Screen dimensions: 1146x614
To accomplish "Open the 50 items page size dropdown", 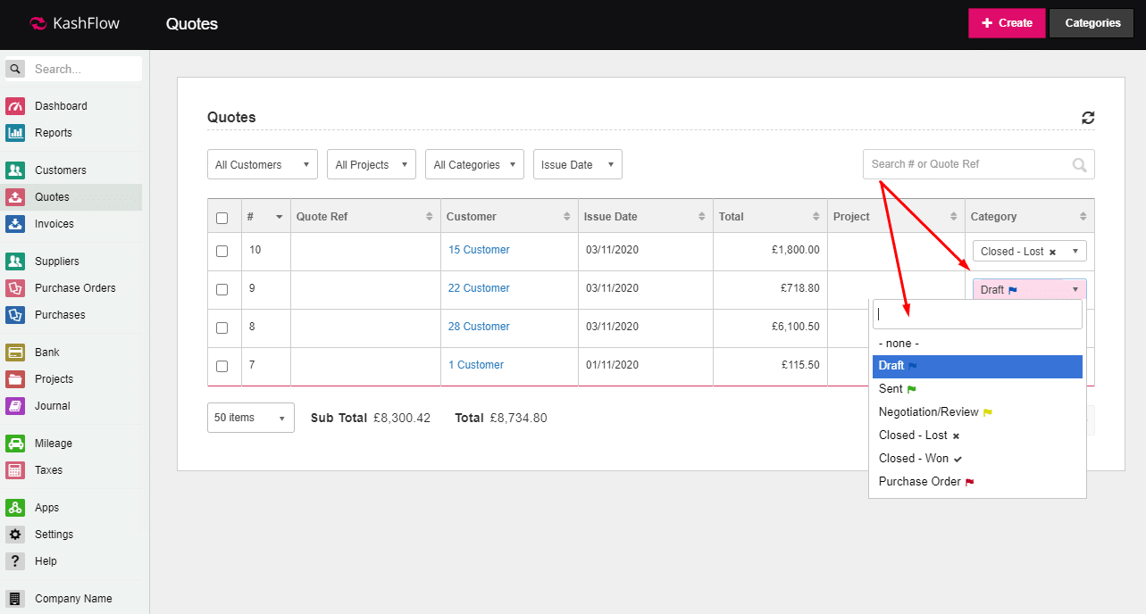I will tap(250, 418).
